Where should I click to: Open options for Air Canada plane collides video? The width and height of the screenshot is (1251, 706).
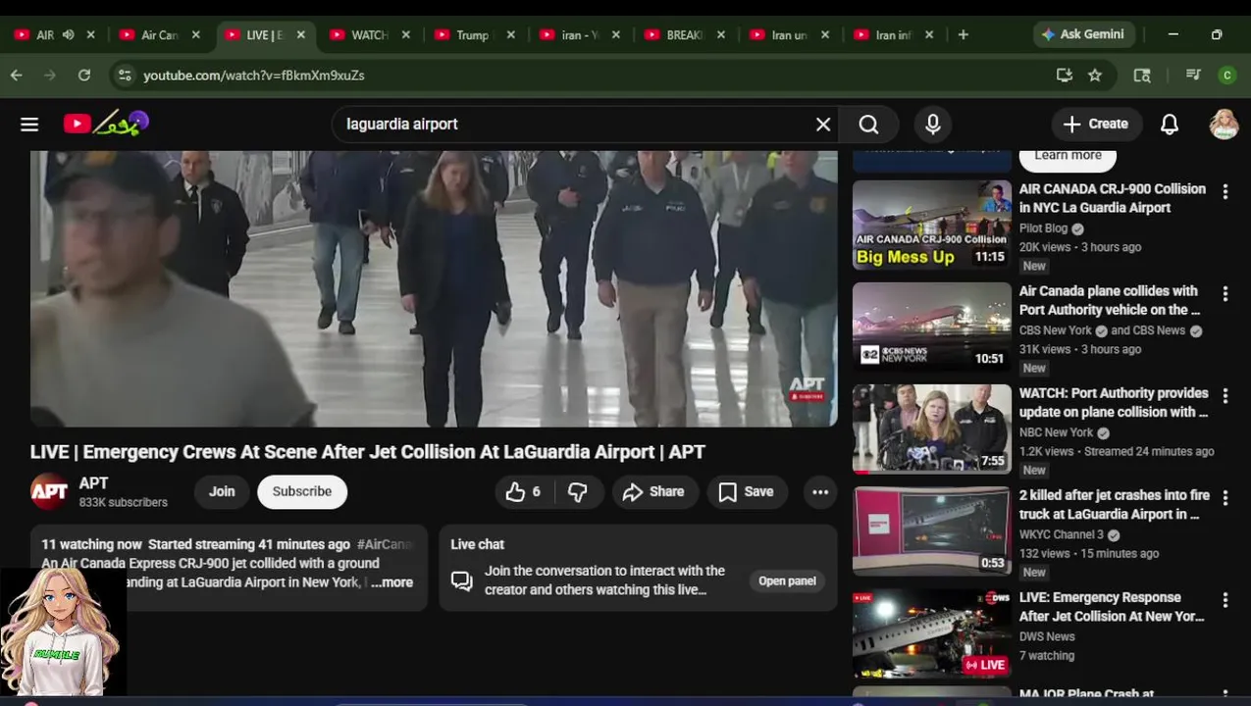[x=1225, y=294]
